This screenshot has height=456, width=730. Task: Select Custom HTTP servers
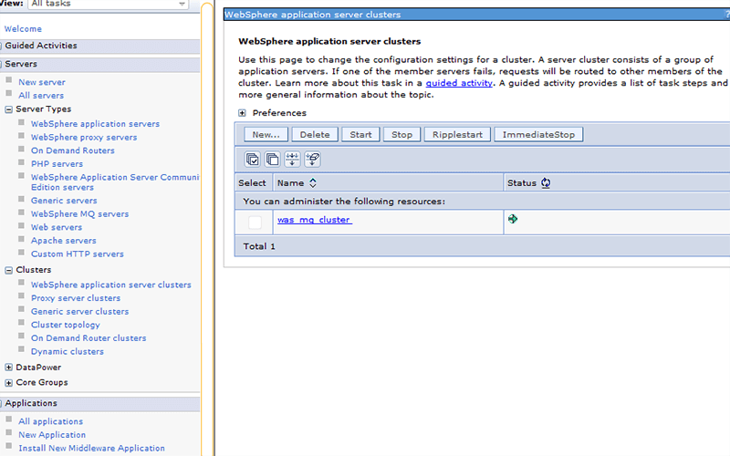[x=78, y=254]
